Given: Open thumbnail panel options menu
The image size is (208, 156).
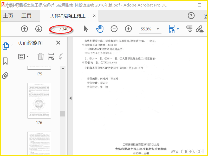Looking at the screenshot, I should click(x=23, y=57).
